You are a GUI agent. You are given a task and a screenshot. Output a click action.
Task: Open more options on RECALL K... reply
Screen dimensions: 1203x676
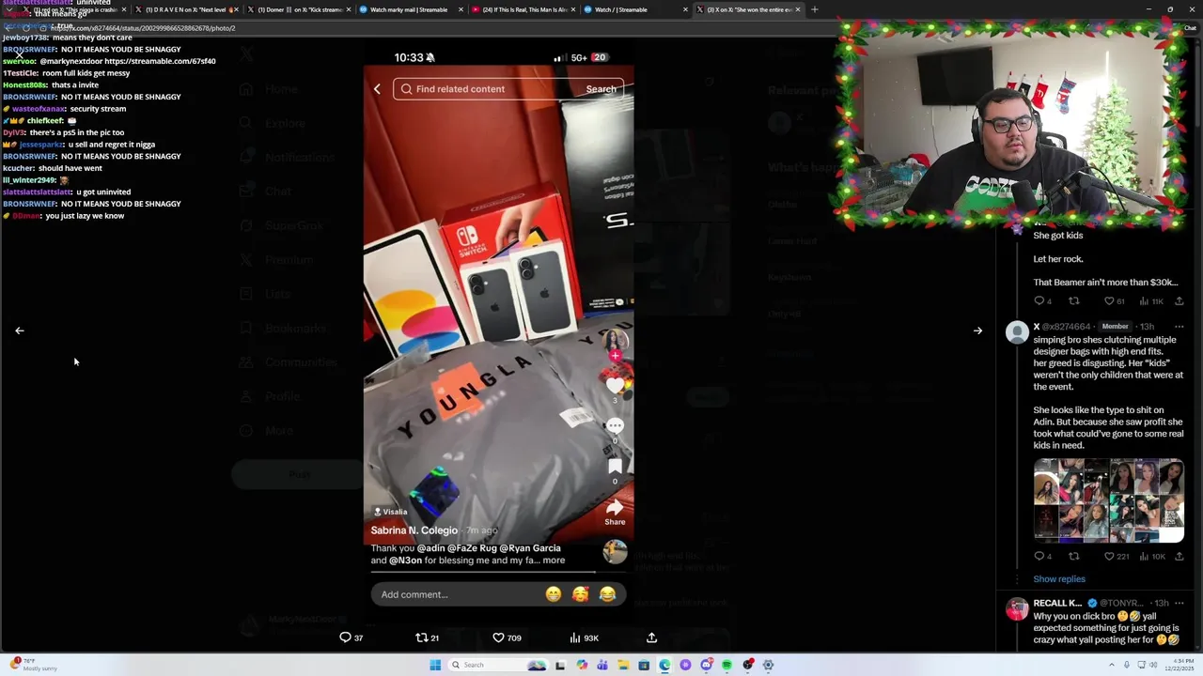(x=1179, y=603)
